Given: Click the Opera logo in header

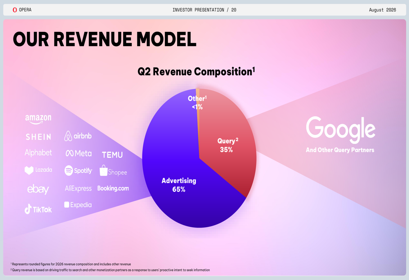Looking at the screenshot, I should (x=22, y=10).
